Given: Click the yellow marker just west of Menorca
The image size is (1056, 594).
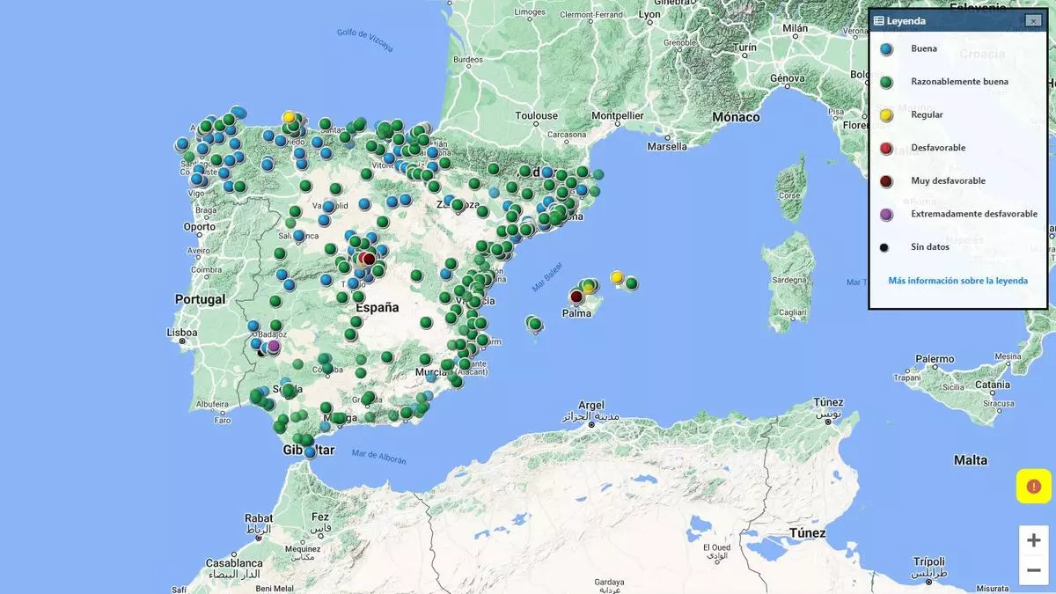Looking at the screenshot, I should pos(617,278).
